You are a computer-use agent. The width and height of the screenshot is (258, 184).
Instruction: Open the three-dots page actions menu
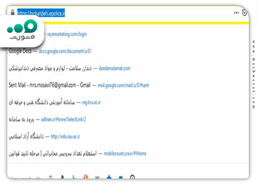pos(236,13)
